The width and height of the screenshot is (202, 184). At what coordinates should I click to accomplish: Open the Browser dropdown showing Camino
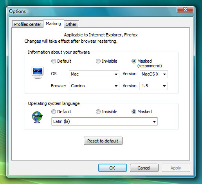click(94, 86)
